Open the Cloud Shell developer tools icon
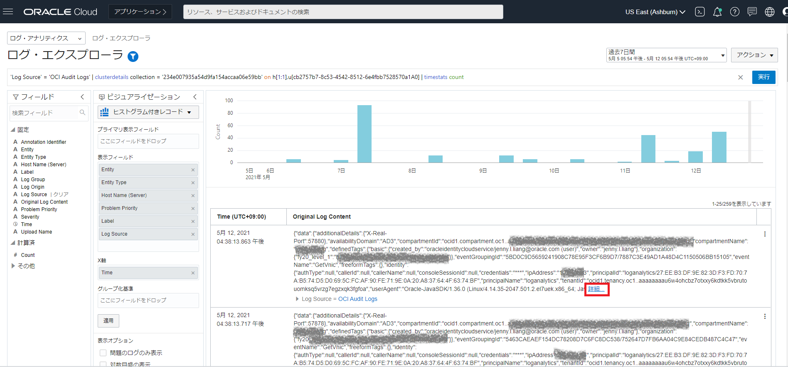 tap(700, 12)
